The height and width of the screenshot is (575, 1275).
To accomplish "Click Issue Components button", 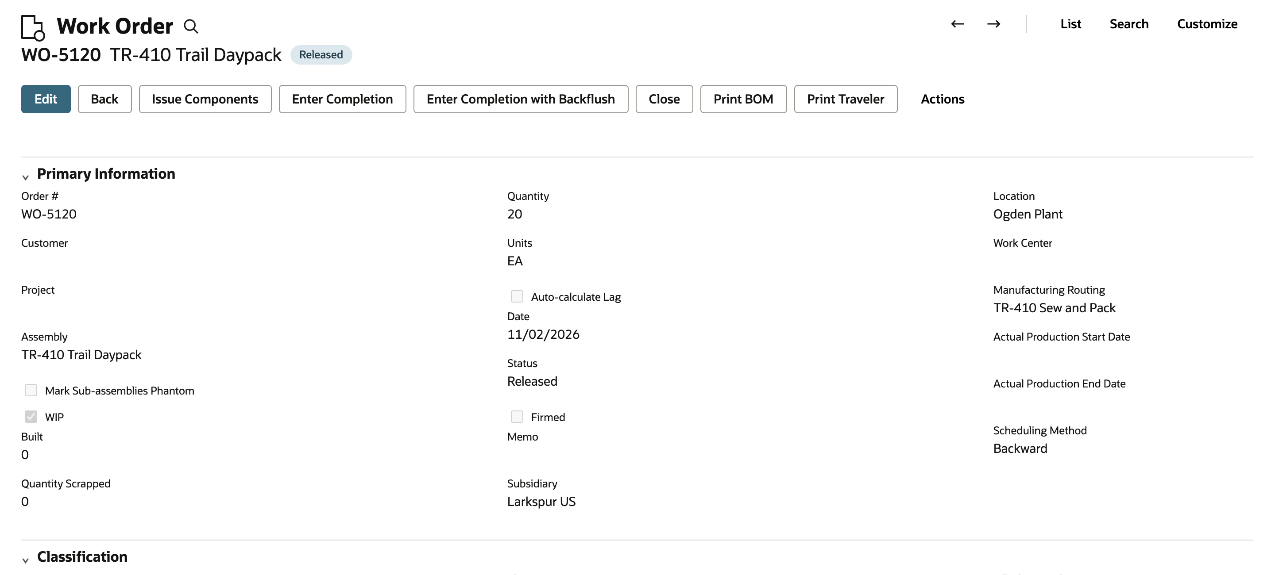I will [x=205, y=99].
